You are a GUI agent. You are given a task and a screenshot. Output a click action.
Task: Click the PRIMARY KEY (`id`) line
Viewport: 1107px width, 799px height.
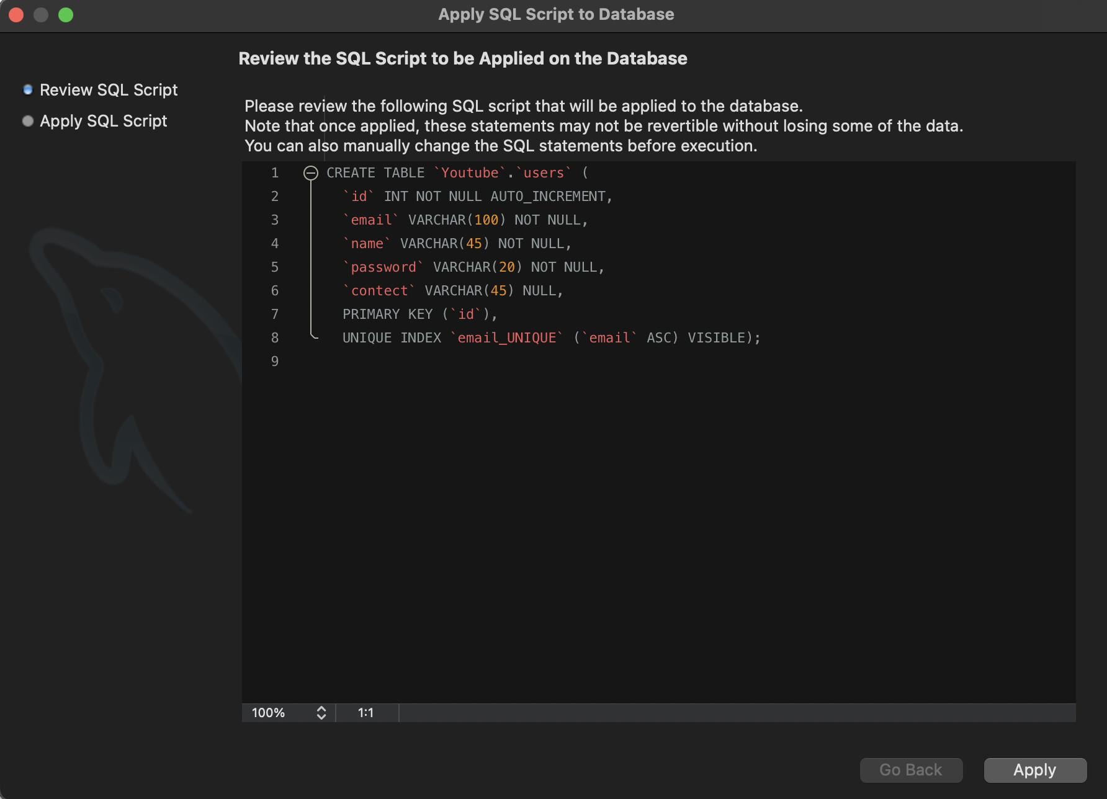(x=420, y=315)
